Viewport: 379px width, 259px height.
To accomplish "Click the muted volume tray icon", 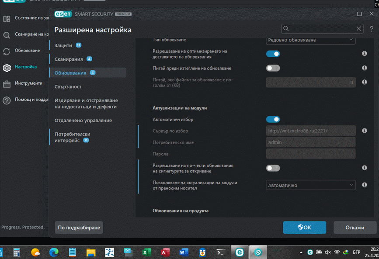I will pos(328,252).
